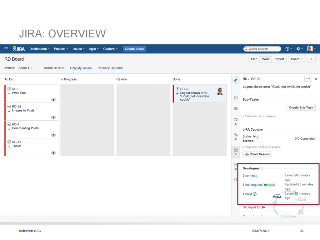Open the hamburger sidebar menu icon
This screenshot has height=240, width=320.
[6, 49]
